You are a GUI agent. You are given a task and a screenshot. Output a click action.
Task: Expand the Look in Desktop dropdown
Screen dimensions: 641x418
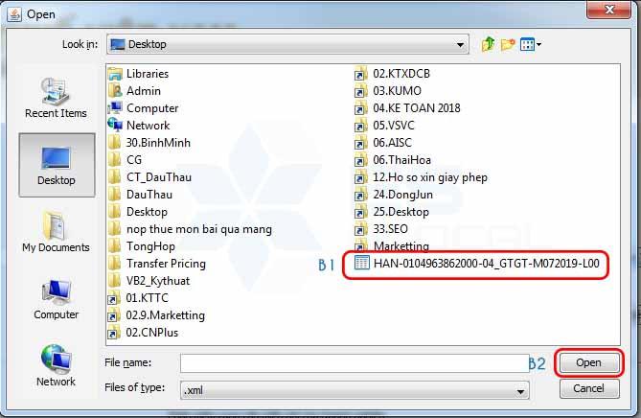tap(460, 45)
